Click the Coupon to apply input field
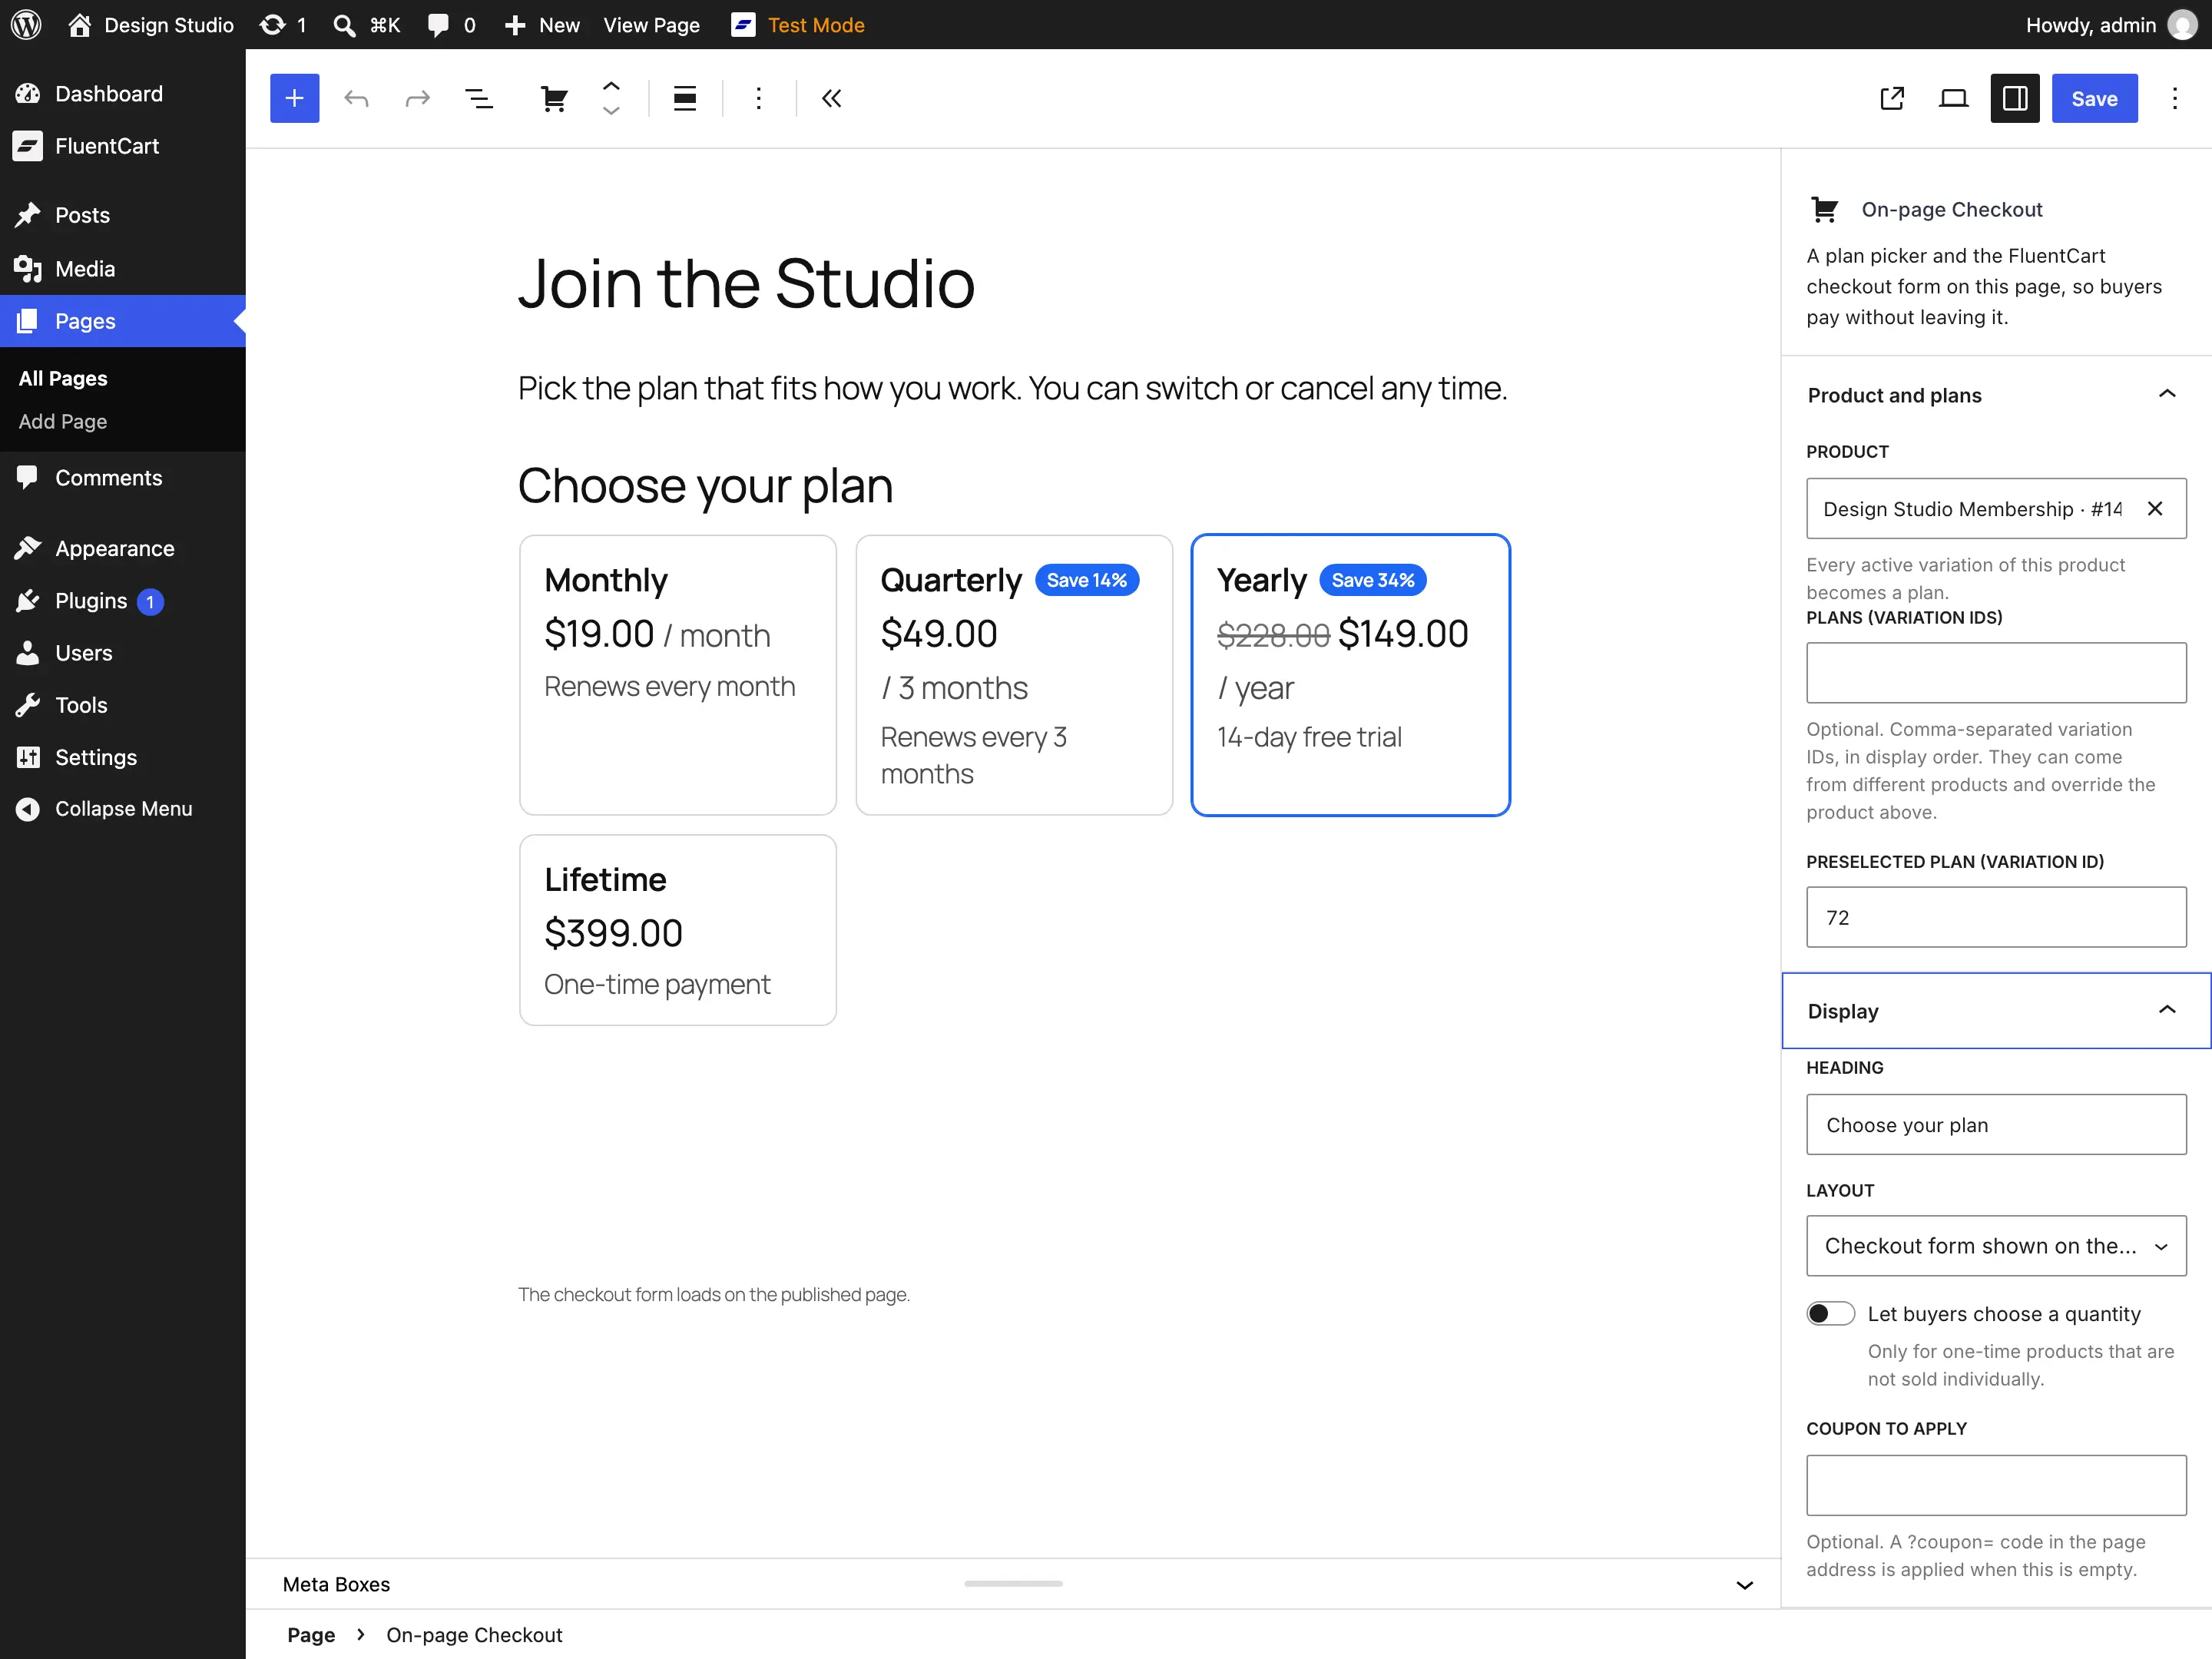This screenshot has height=1659, width=2212. 1995,1484
